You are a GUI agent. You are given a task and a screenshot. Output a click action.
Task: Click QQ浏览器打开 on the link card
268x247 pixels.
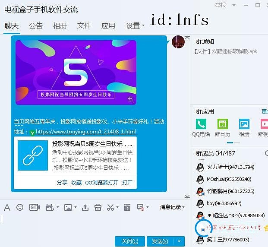click(x=102, y=182)
